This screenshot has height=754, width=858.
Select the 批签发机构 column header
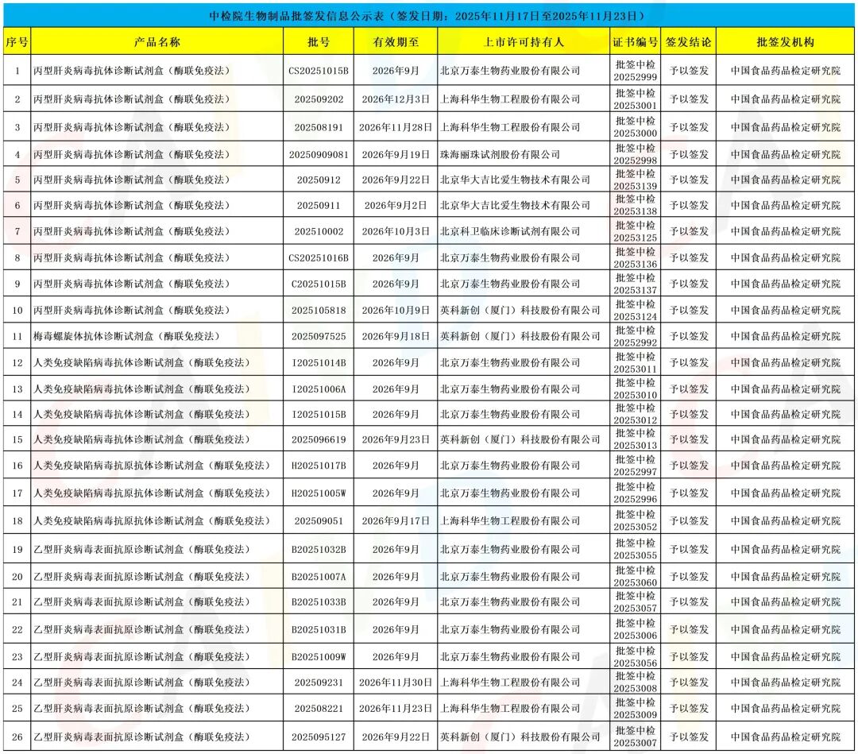[x=785, y=41]
